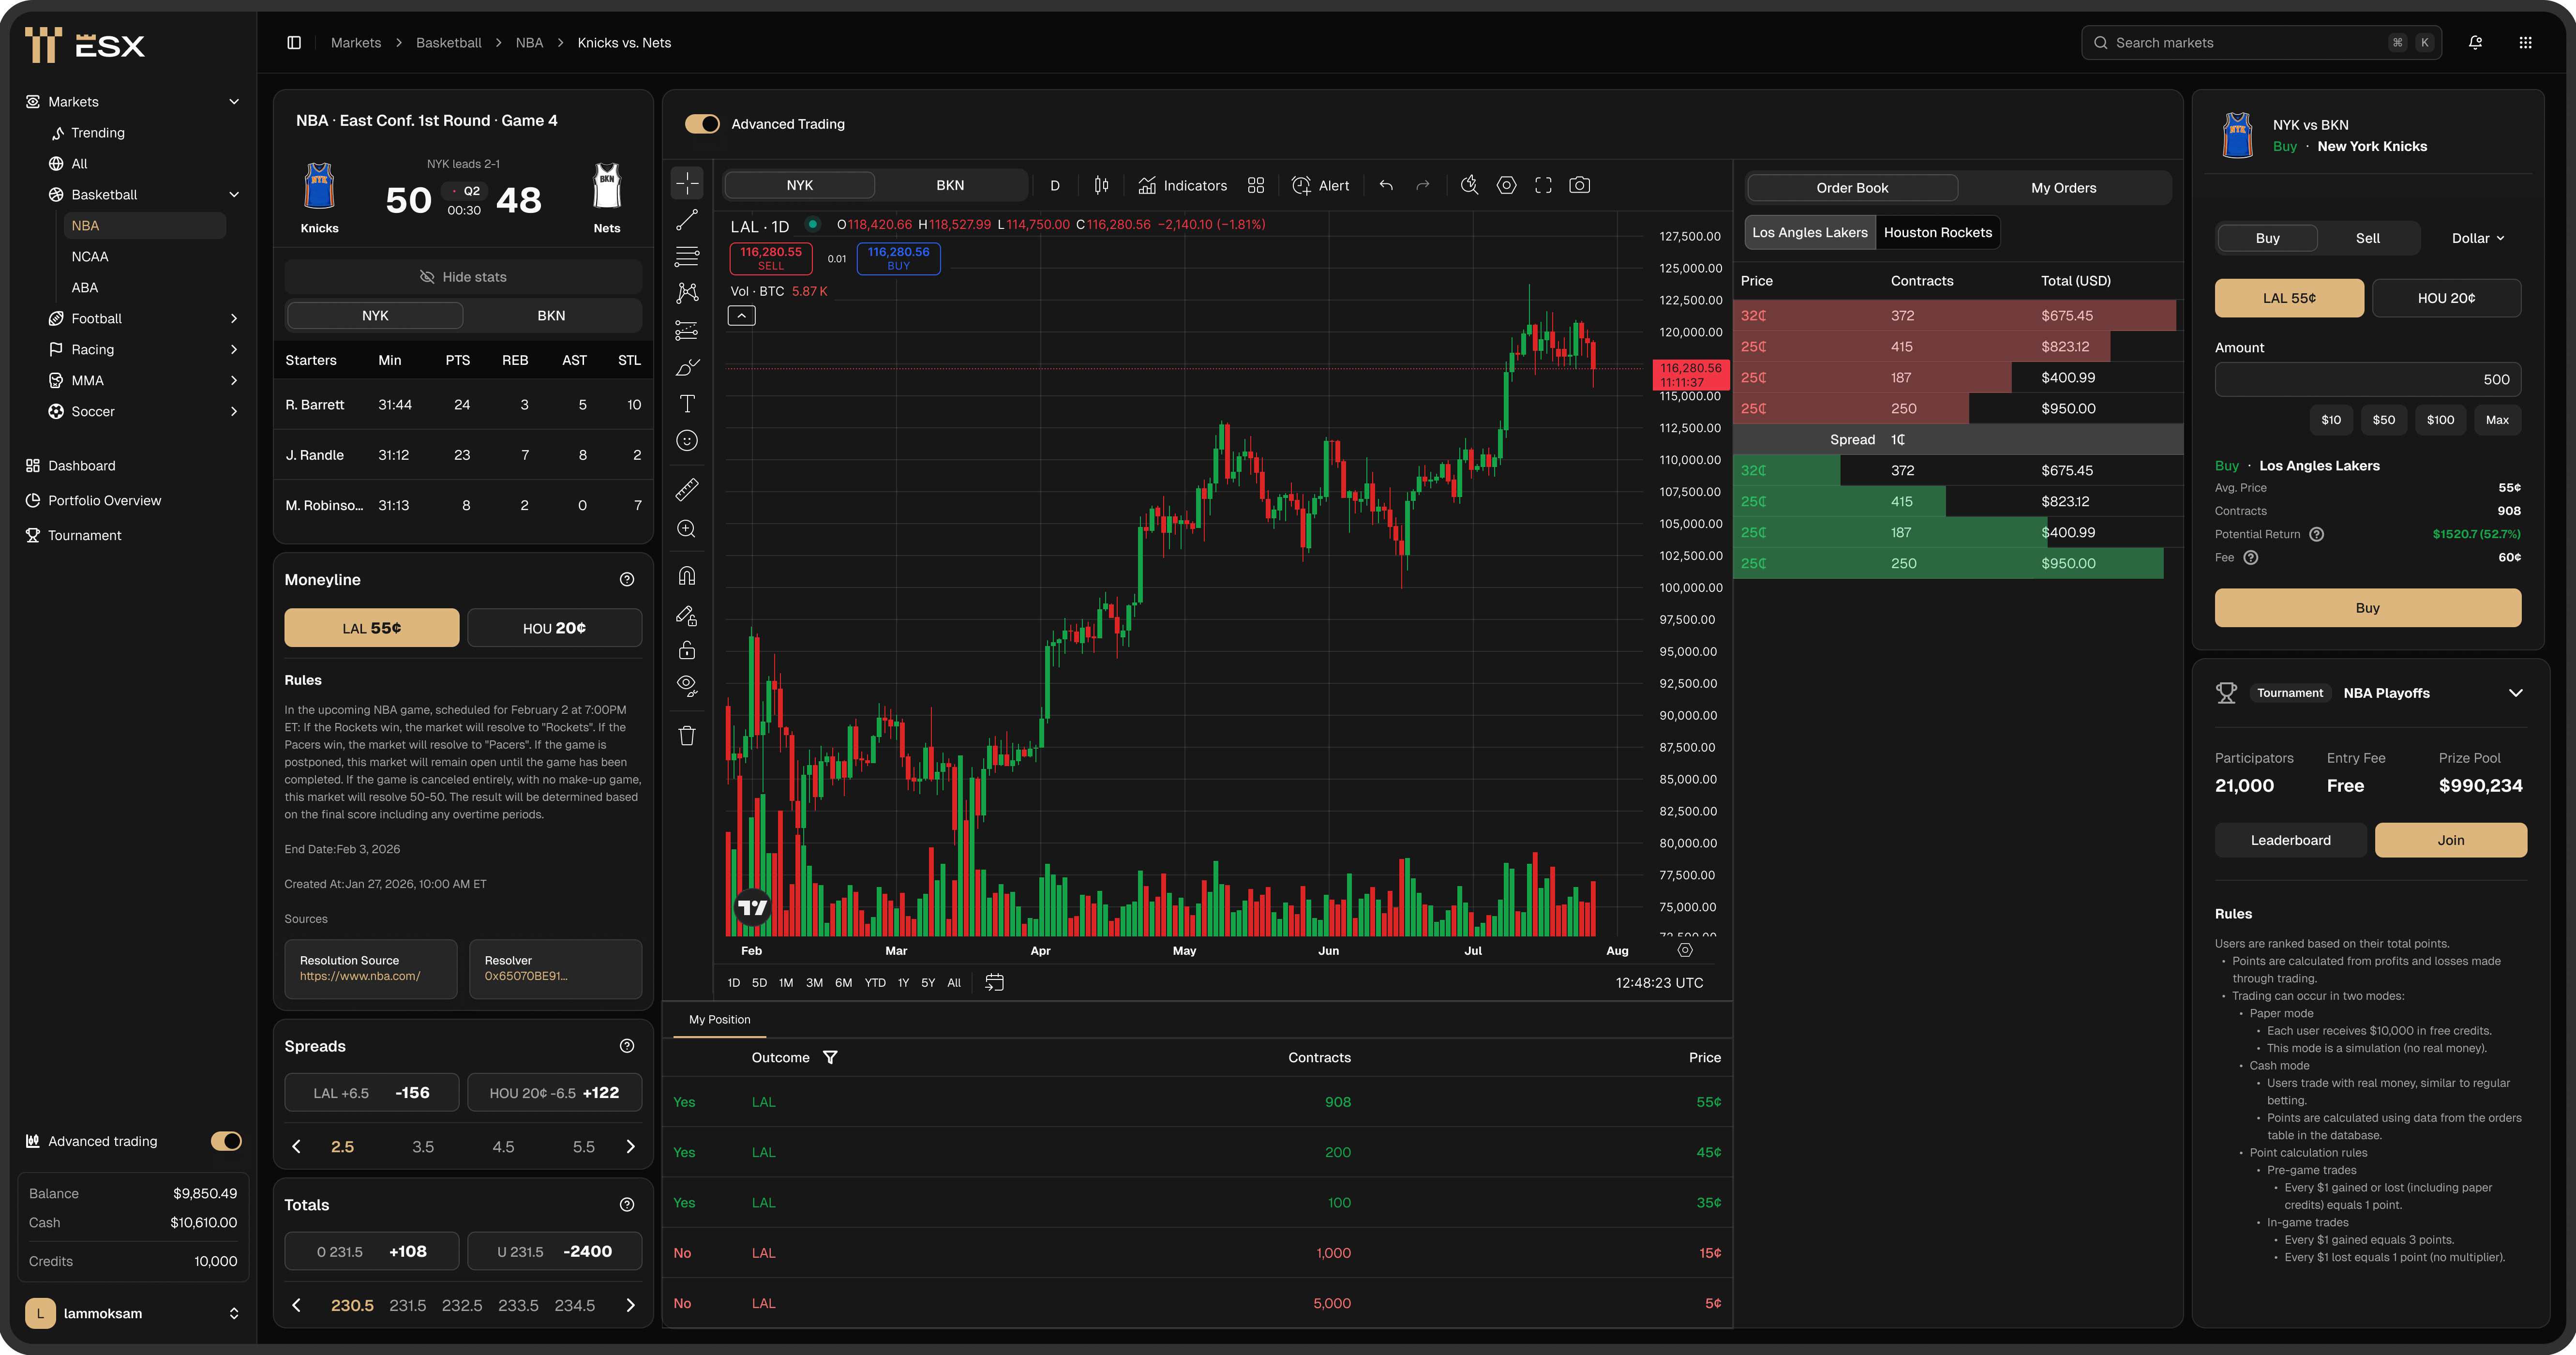Select the BKN stats toggle under Hide stats
2576x1355 pixels.
pyautogui.click(x=551, y=315)
